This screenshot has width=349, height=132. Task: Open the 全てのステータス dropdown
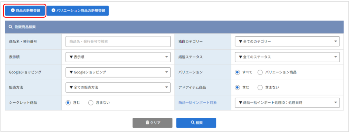click(287, 57)
